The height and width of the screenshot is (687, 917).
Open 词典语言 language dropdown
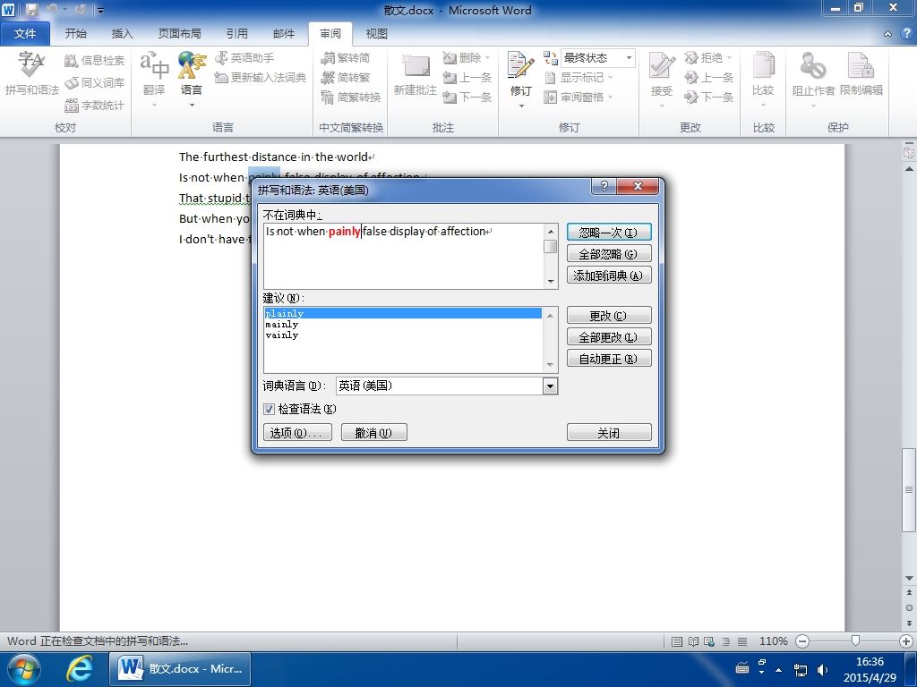[x=550, y=386]
